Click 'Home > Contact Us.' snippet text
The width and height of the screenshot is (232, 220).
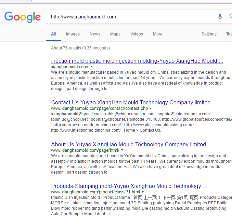[142, 130]
